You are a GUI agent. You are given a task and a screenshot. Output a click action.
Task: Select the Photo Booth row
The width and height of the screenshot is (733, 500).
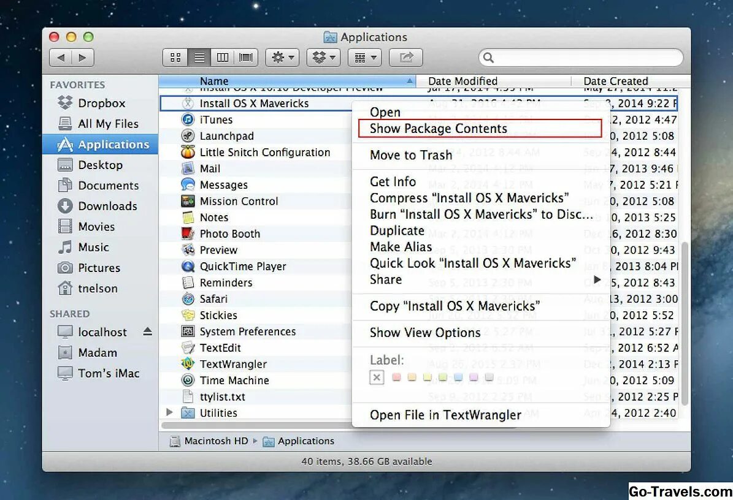pos(255,234)
